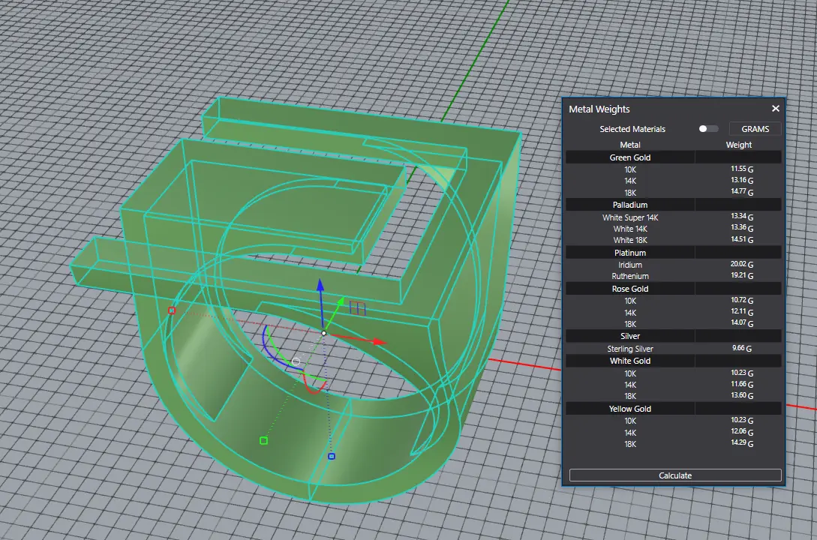Click the Metal column header
The height and width of the screenshot is (540, 817).
pos(630,145)
